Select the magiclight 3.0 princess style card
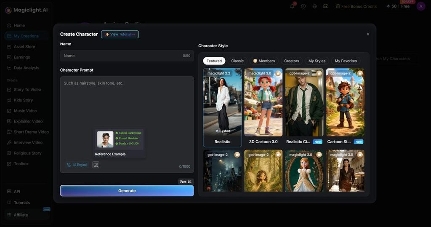431x227 pixels. (304, 171)
